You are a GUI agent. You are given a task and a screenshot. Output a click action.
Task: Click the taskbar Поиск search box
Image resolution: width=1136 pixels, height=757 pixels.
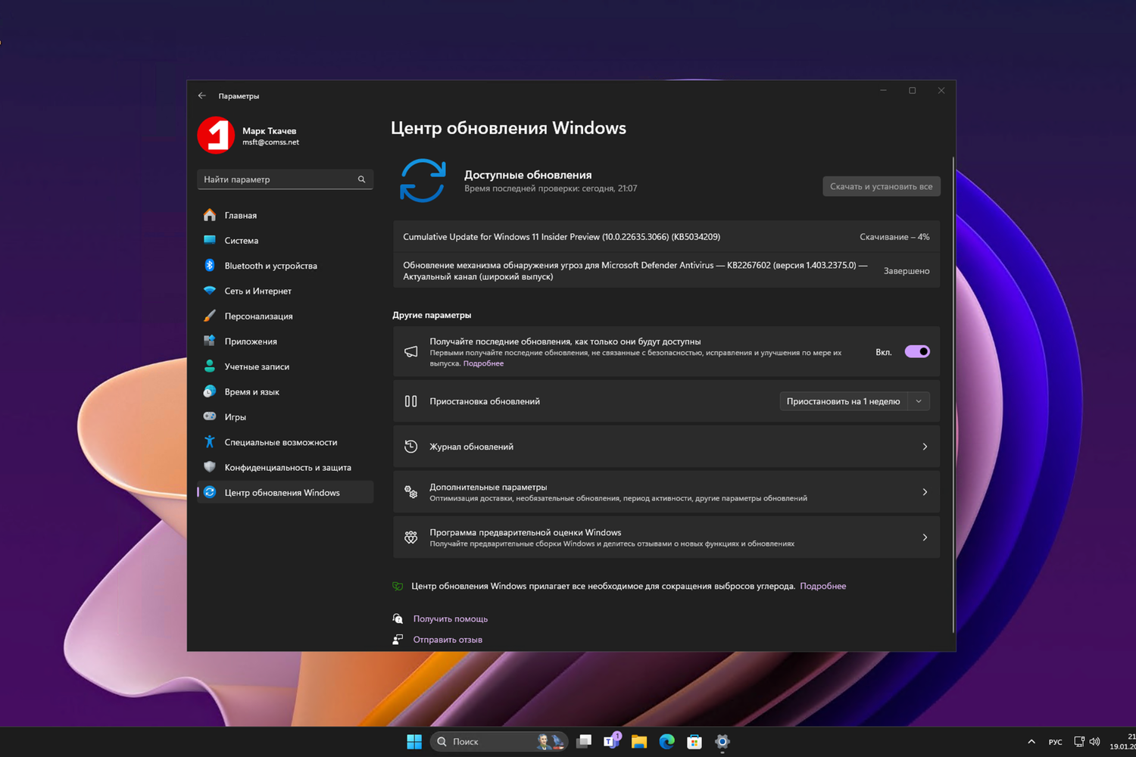[498, 742]
